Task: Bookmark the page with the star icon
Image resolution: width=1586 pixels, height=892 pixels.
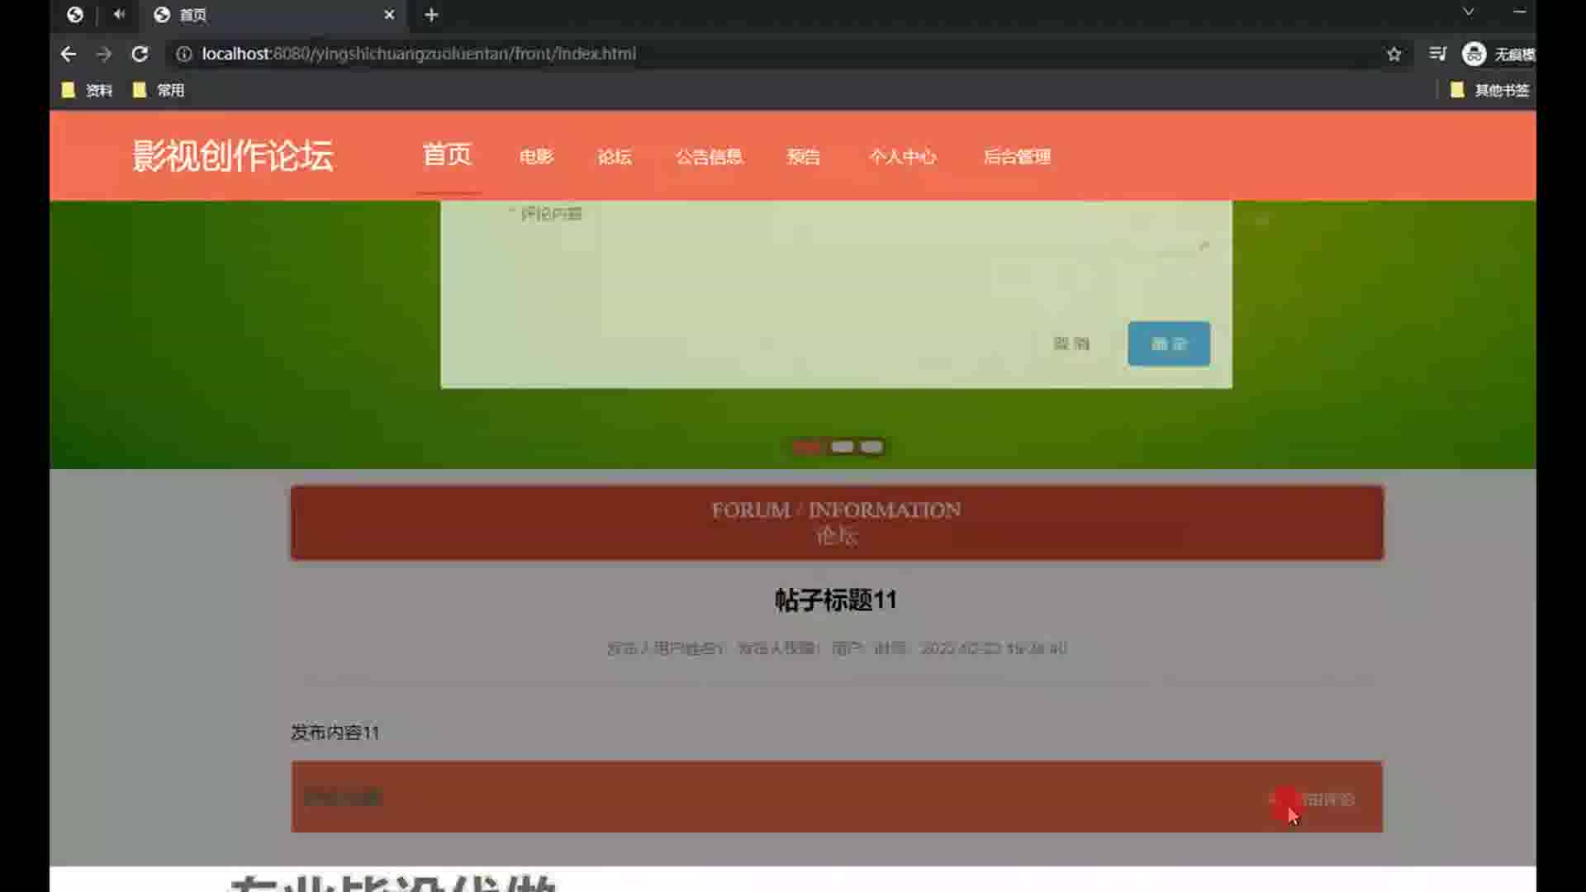Action: point(1394,55)
